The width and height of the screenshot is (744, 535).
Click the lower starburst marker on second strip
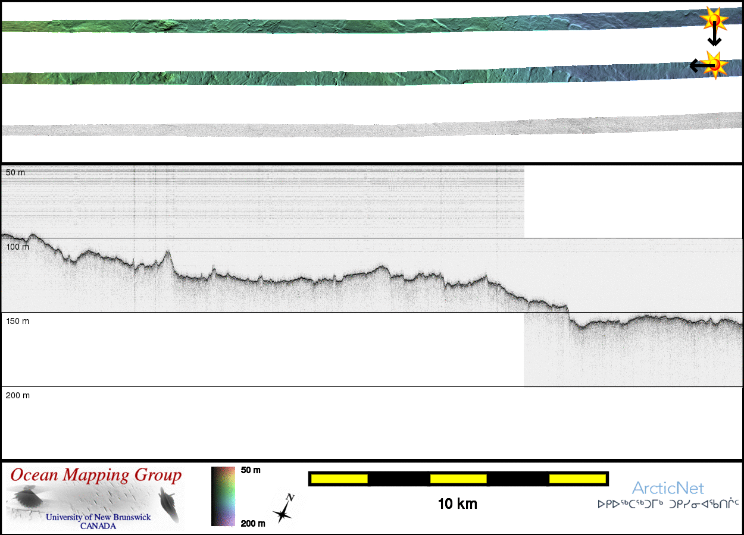713,64
